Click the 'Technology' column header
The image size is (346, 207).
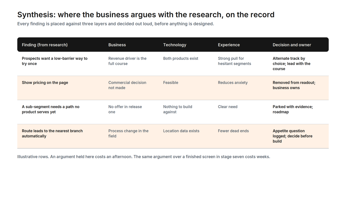point(175,45)
